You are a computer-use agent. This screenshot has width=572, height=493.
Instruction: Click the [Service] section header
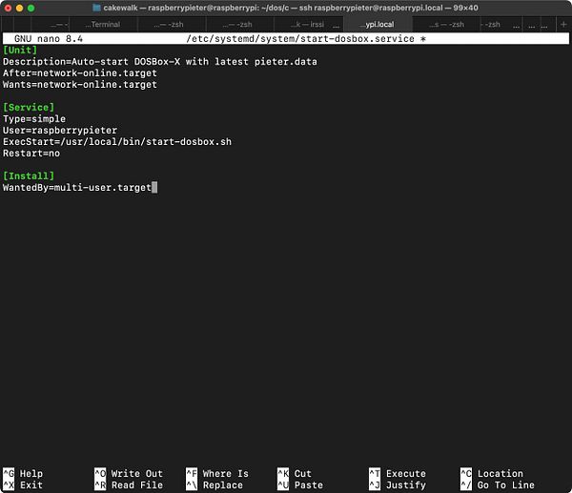29,108
